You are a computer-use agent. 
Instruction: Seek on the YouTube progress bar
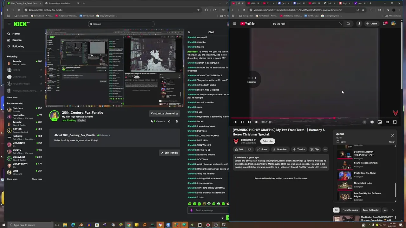pos(315,118)
